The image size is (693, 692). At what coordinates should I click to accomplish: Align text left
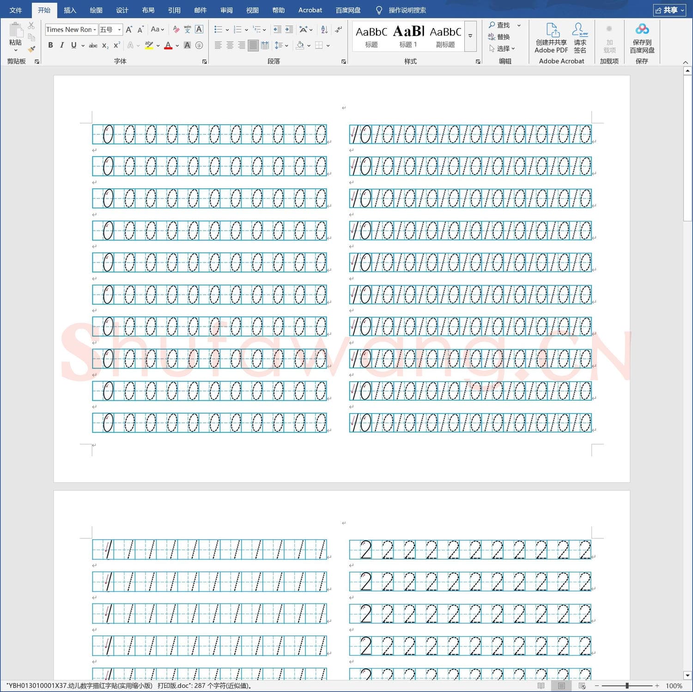(218, 45)
